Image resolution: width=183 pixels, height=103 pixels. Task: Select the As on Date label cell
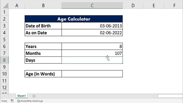(43, 33)
